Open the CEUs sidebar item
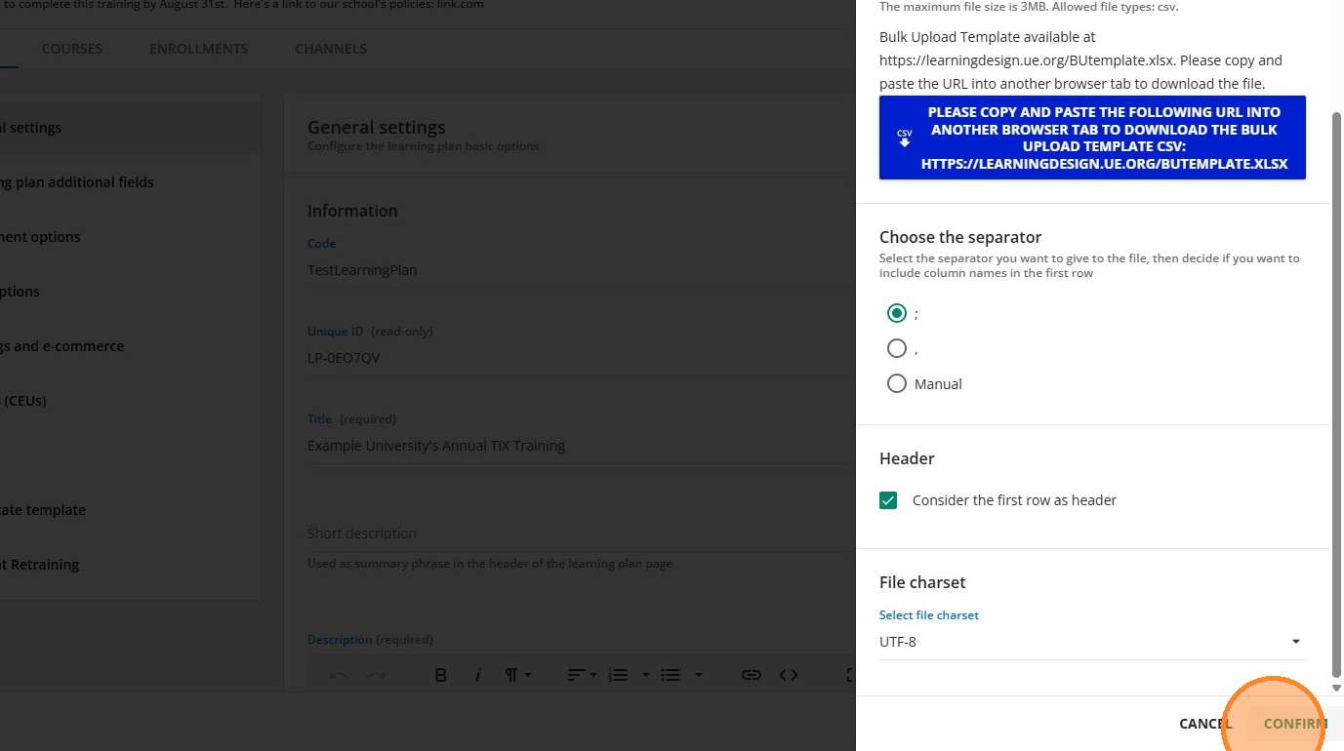Image resolution: width=1344 pixels, height=751 pixels. tap(130, 401)
